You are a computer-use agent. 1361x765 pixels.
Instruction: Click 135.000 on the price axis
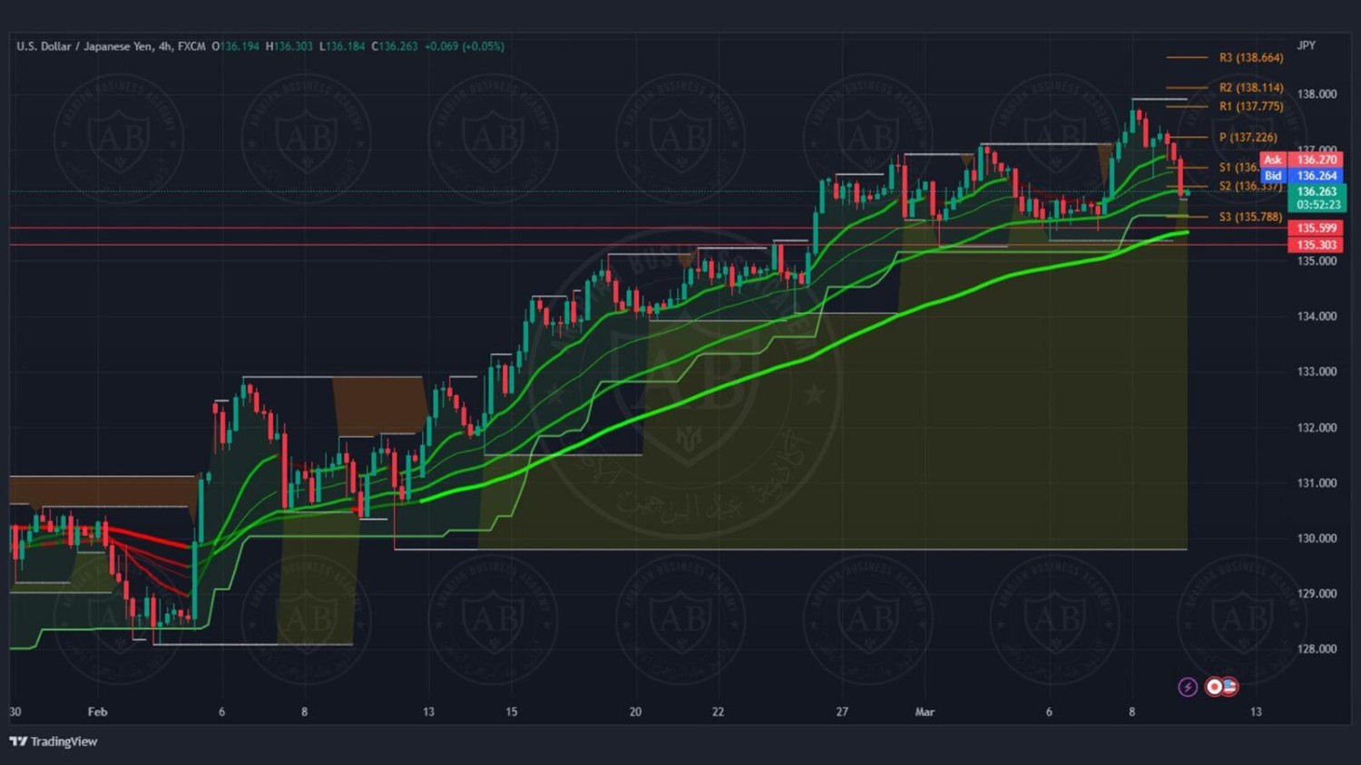pyautogui.click(x=1317, y=261)
